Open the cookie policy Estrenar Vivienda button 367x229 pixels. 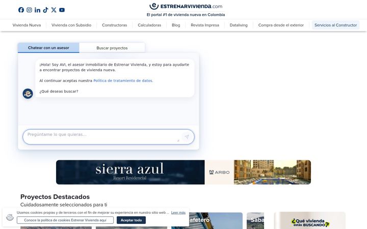[65, 220]
